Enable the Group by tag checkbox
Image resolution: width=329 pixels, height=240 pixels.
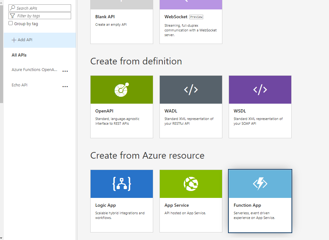tap(10, 23)
